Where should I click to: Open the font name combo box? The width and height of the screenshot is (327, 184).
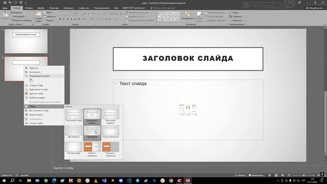click(66, 14)
